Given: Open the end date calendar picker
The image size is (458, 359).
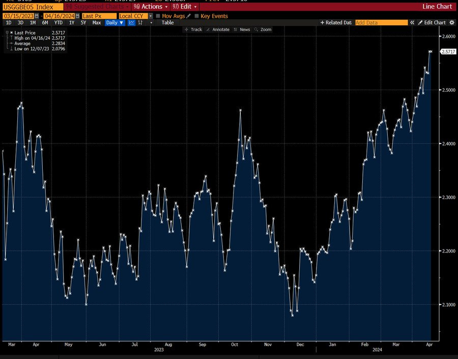Looking at the screenshot, I should point(77,16).
